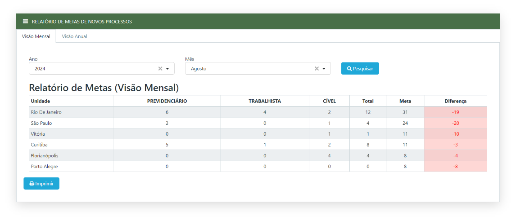Click the Unidade column header
Viewport: 516px width, 221px height.
pos(41,101)
